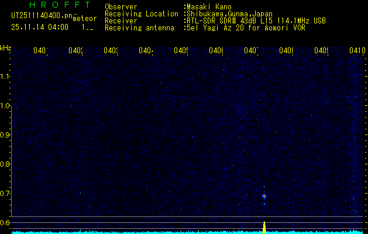368x234 pixels.
Task: Click the "Receiving Location" label
Action: pos(142,14)
